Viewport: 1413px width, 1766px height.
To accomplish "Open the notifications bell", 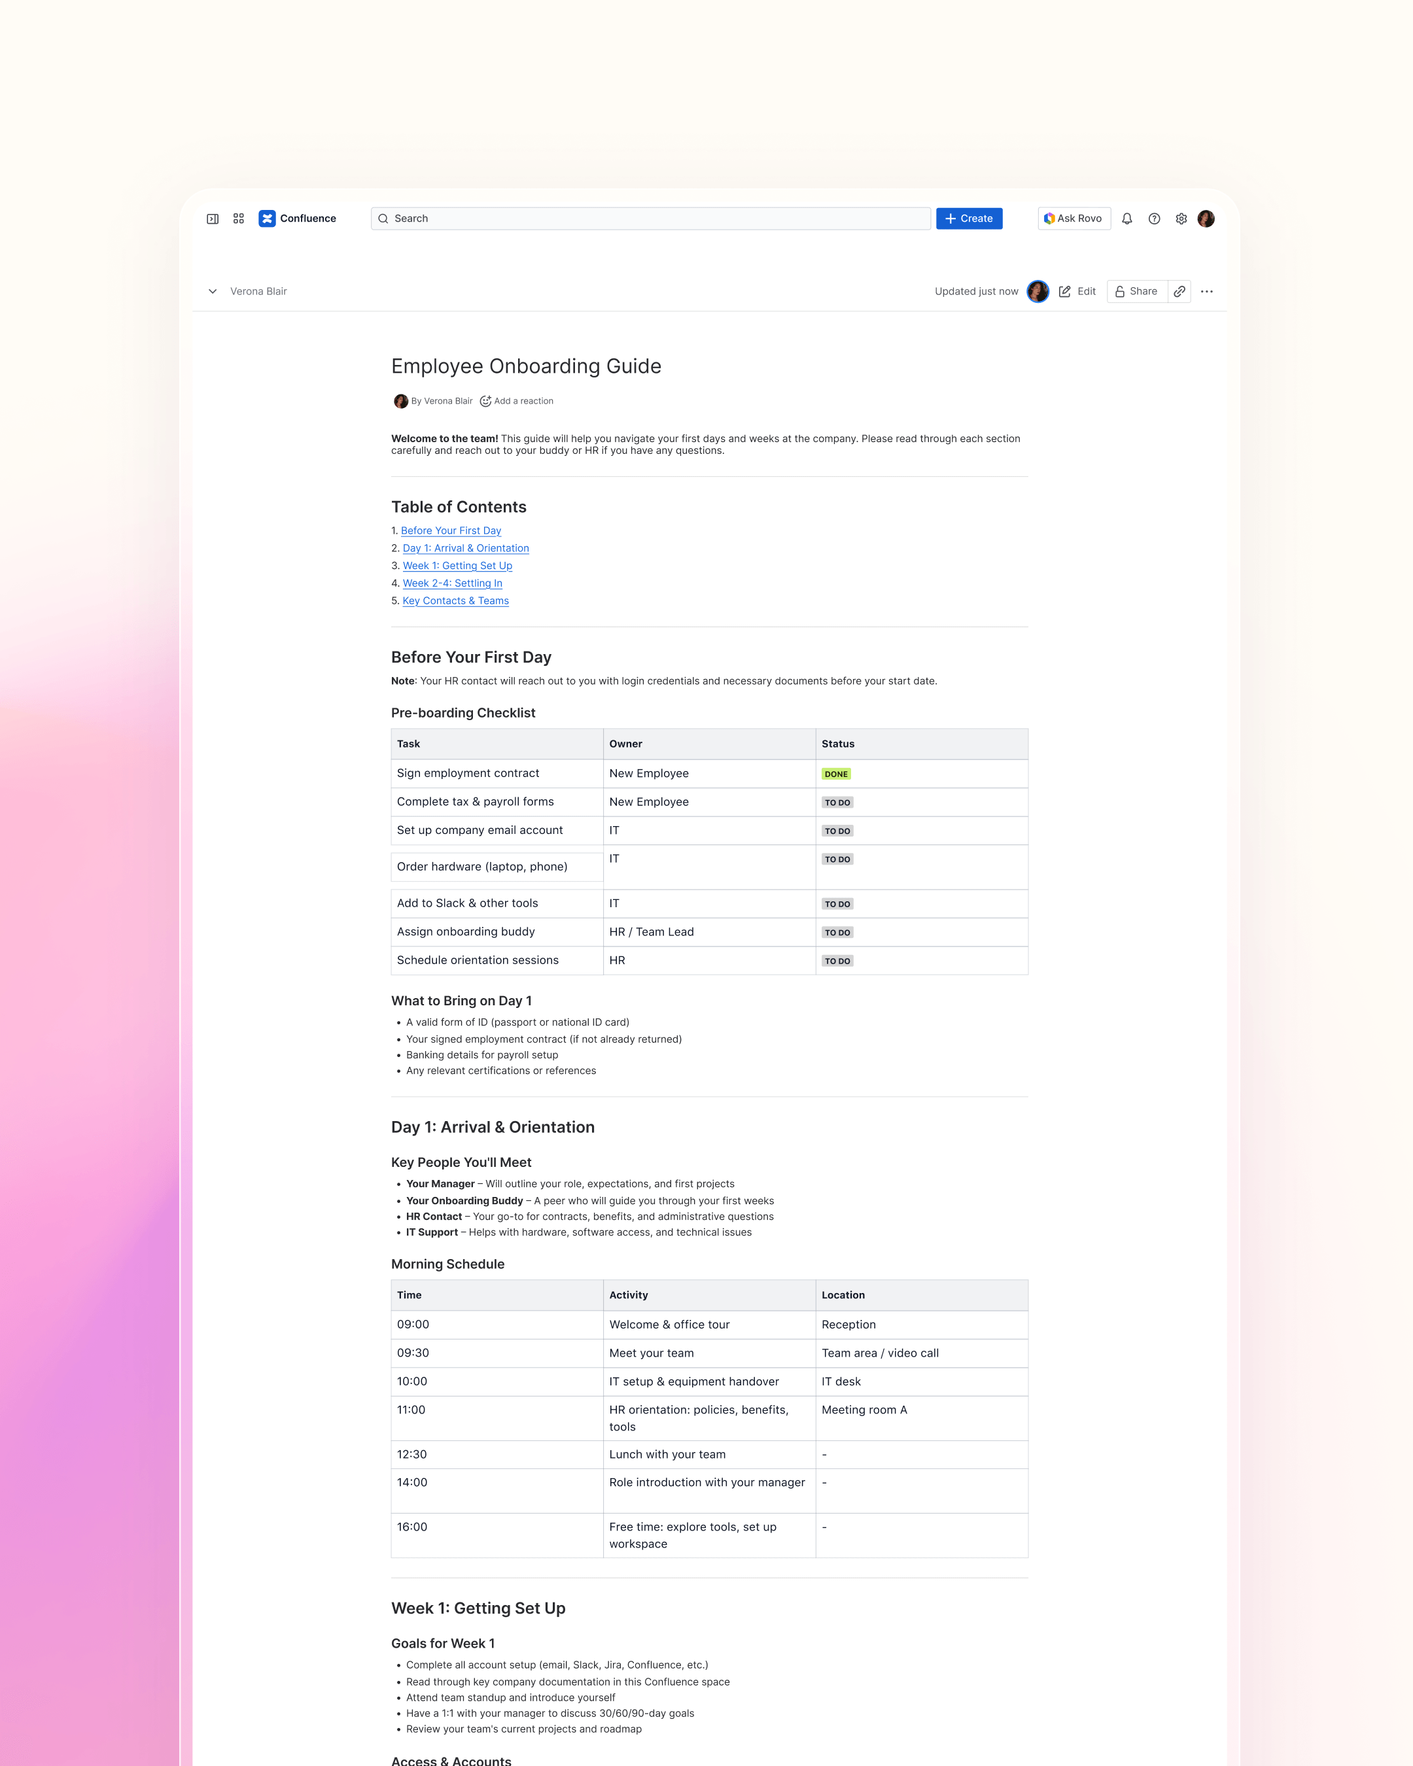I will 1127,218.
